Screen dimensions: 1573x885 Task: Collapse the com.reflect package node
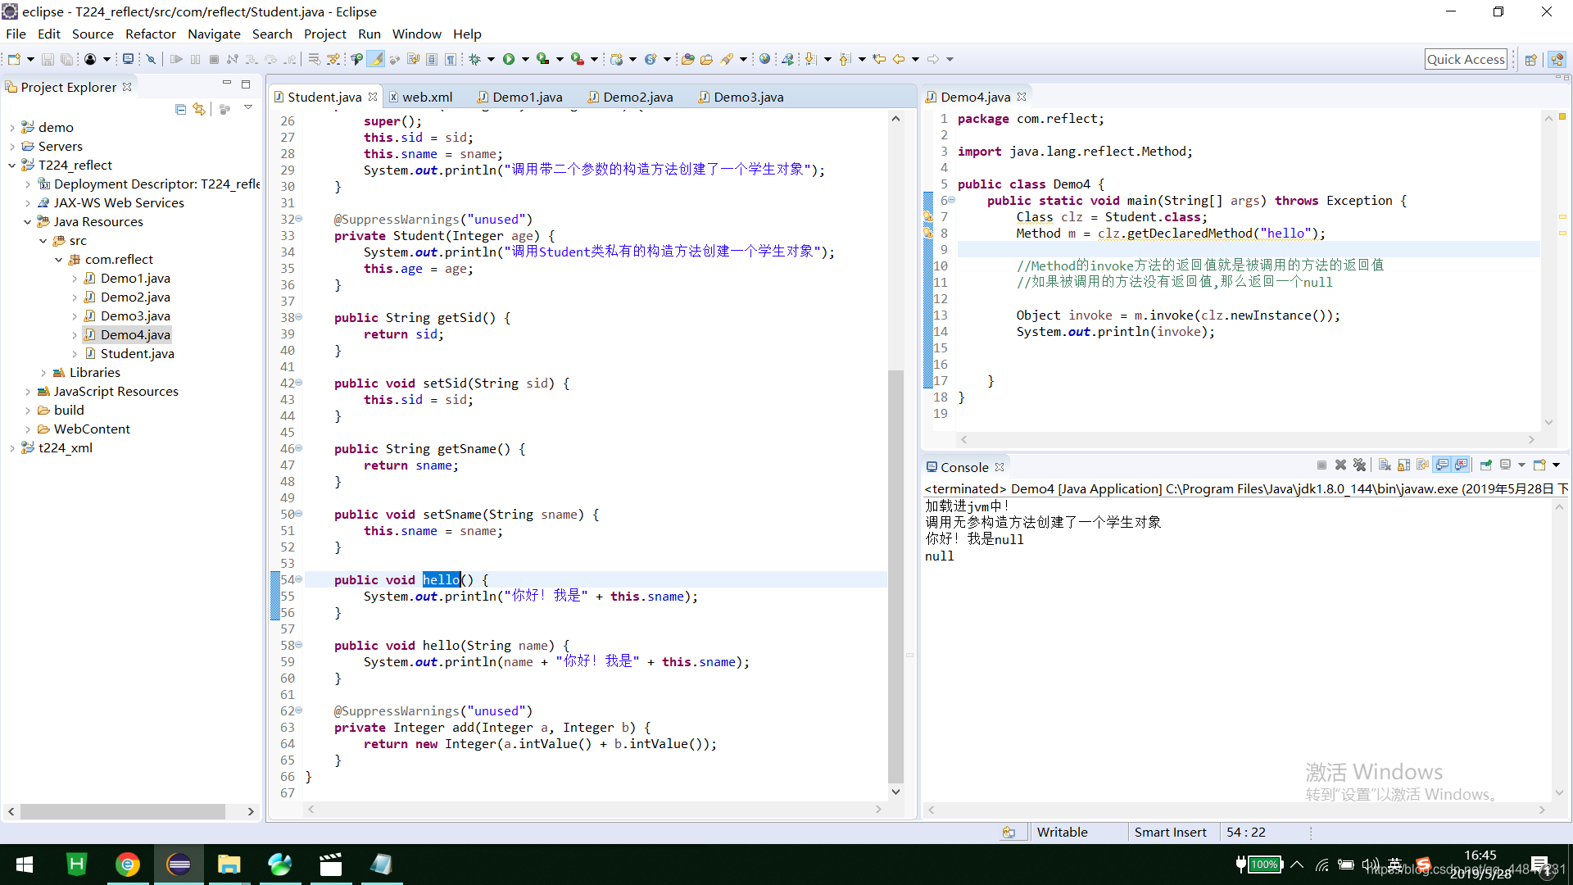click(58, 260)
